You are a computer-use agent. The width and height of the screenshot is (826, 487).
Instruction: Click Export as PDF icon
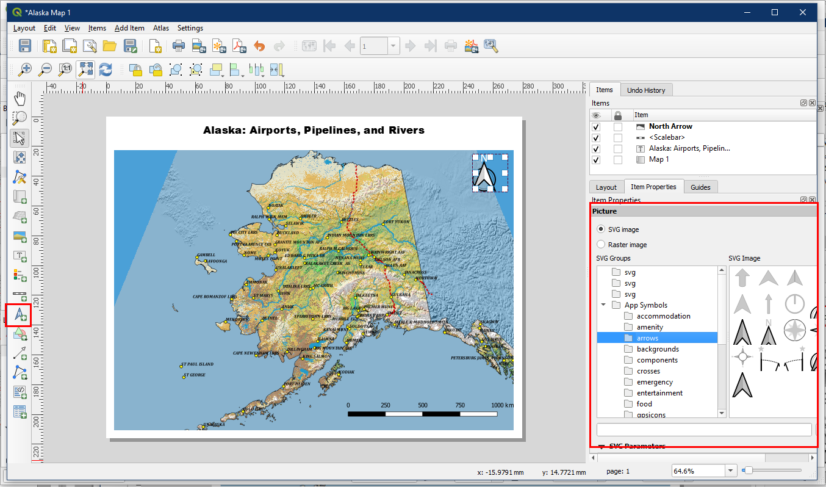pyautogui.click(x=239, y=46)
